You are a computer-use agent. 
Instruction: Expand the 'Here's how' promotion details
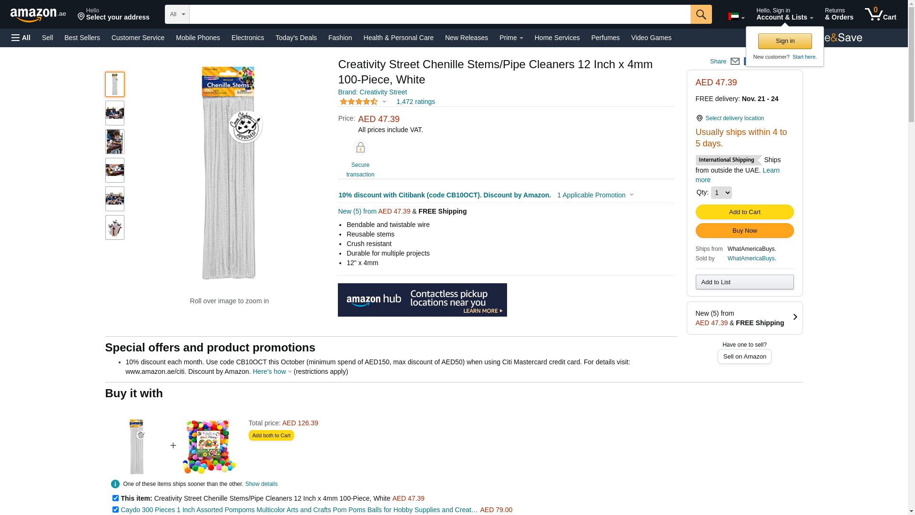pyautogui.click(x=272, y=371)
